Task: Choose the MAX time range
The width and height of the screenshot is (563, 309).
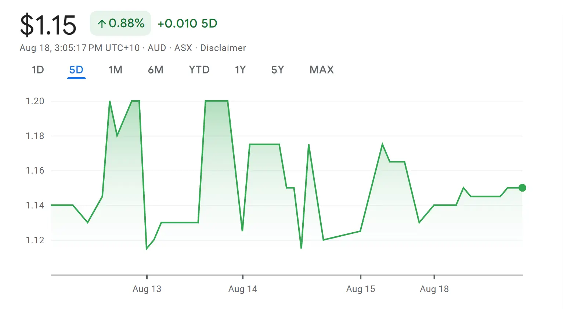Action: click(x=322, y=70)
